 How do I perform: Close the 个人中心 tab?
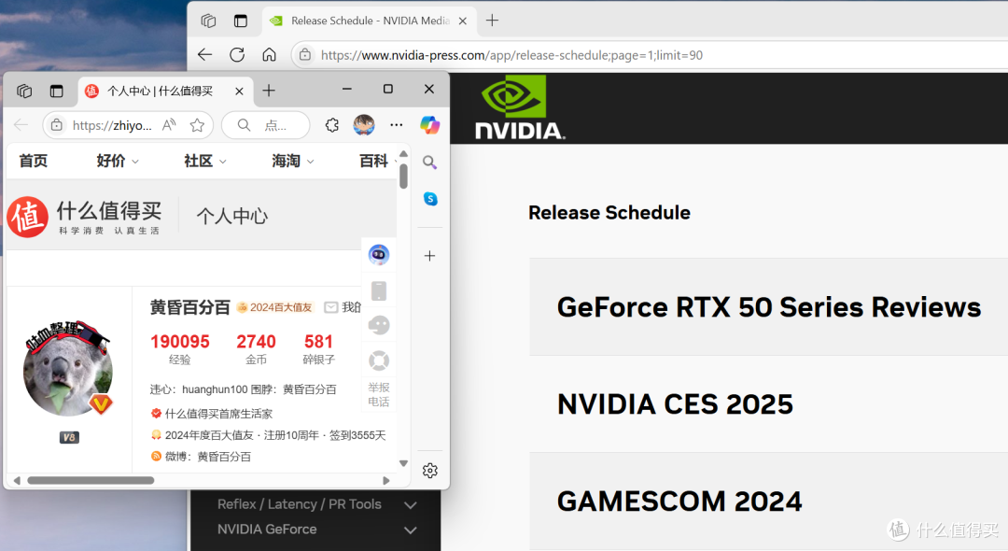(239, 92)
